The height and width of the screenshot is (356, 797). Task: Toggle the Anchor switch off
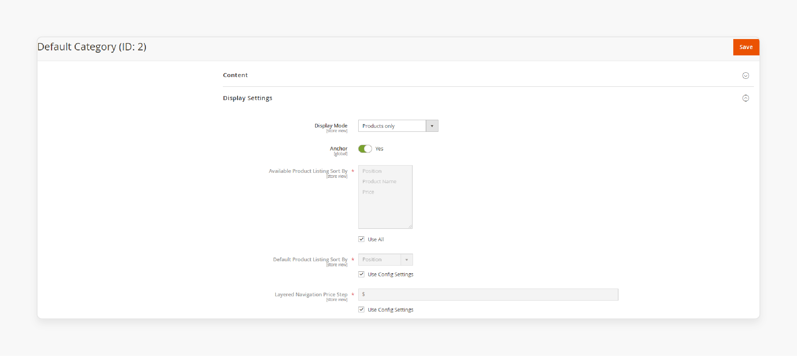coord(365,149)
